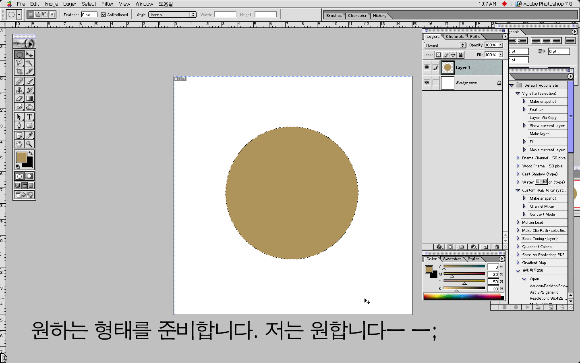Open the Swatches tab
Image resolution: width=580 pixels, height=363 pixels.
coord(452,259)
